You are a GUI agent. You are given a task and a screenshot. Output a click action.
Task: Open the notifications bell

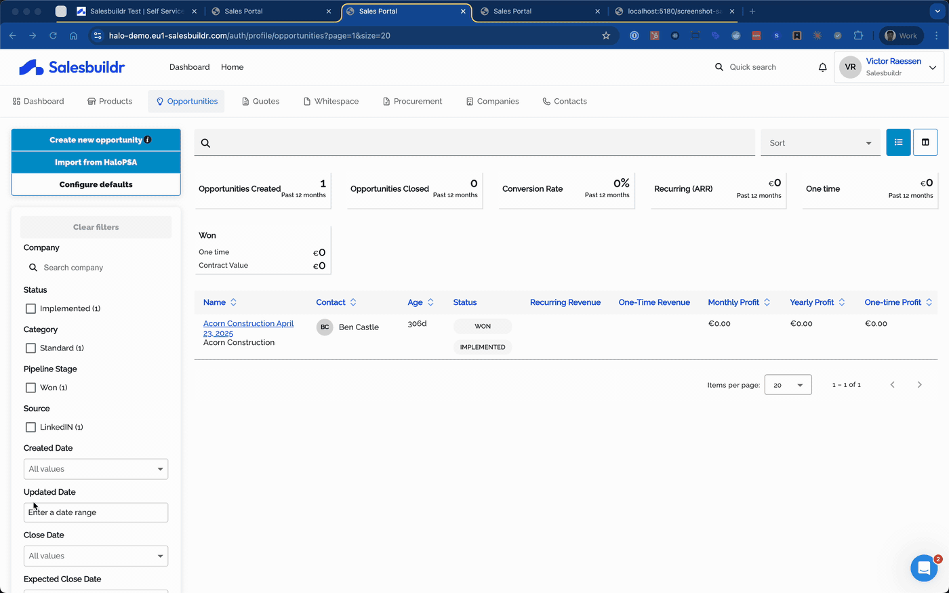822,67
